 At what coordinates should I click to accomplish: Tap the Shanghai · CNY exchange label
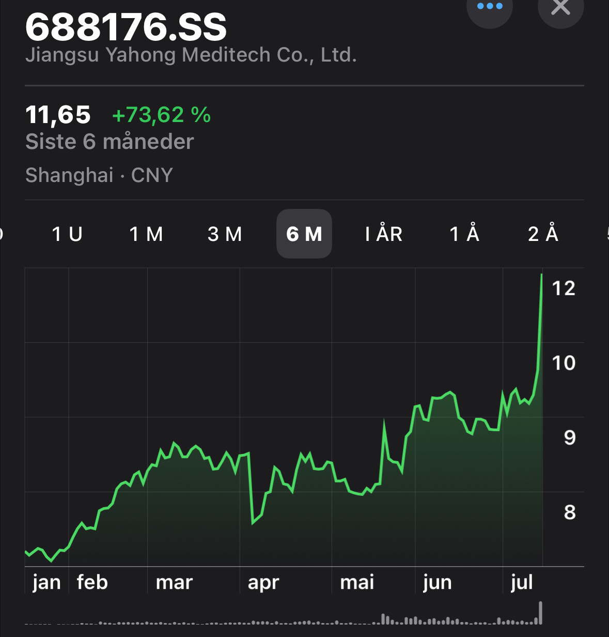coord(99,175)
